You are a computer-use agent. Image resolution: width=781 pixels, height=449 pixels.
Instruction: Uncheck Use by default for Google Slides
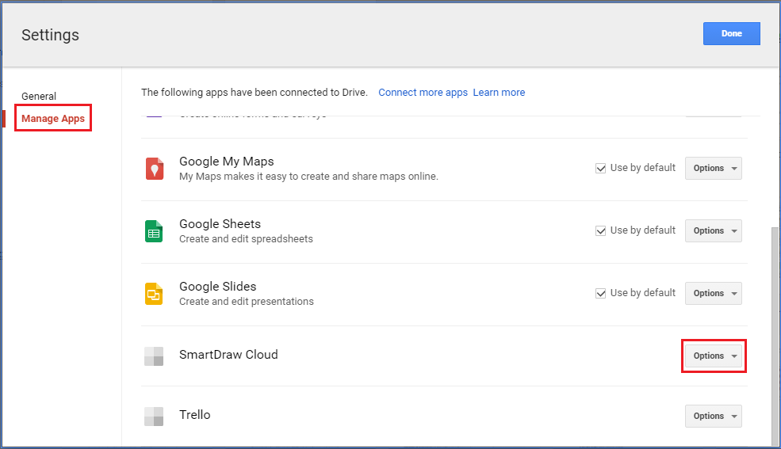click(x=601, y=293)
